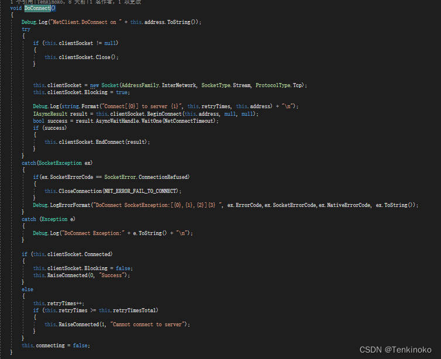Click the CloseConnection method call
Image resolution: width=441 pixels, height=359 pixels.
[x=80, y=191]
